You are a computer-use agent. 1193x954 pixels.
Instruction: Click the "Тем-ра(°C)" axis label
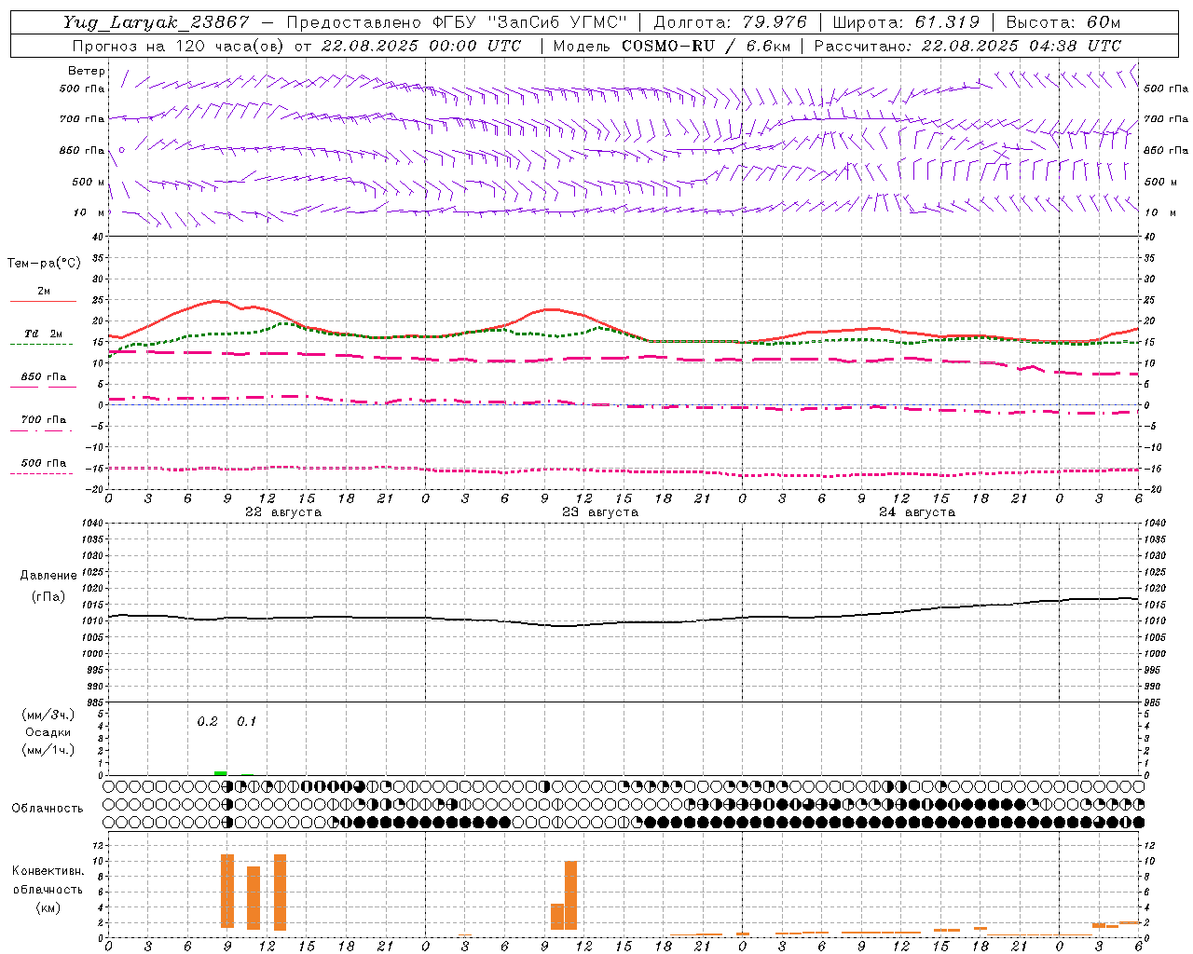[x=44, y=264]
